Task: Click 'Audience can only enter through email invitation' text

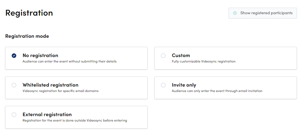Action: pos(217,91)
